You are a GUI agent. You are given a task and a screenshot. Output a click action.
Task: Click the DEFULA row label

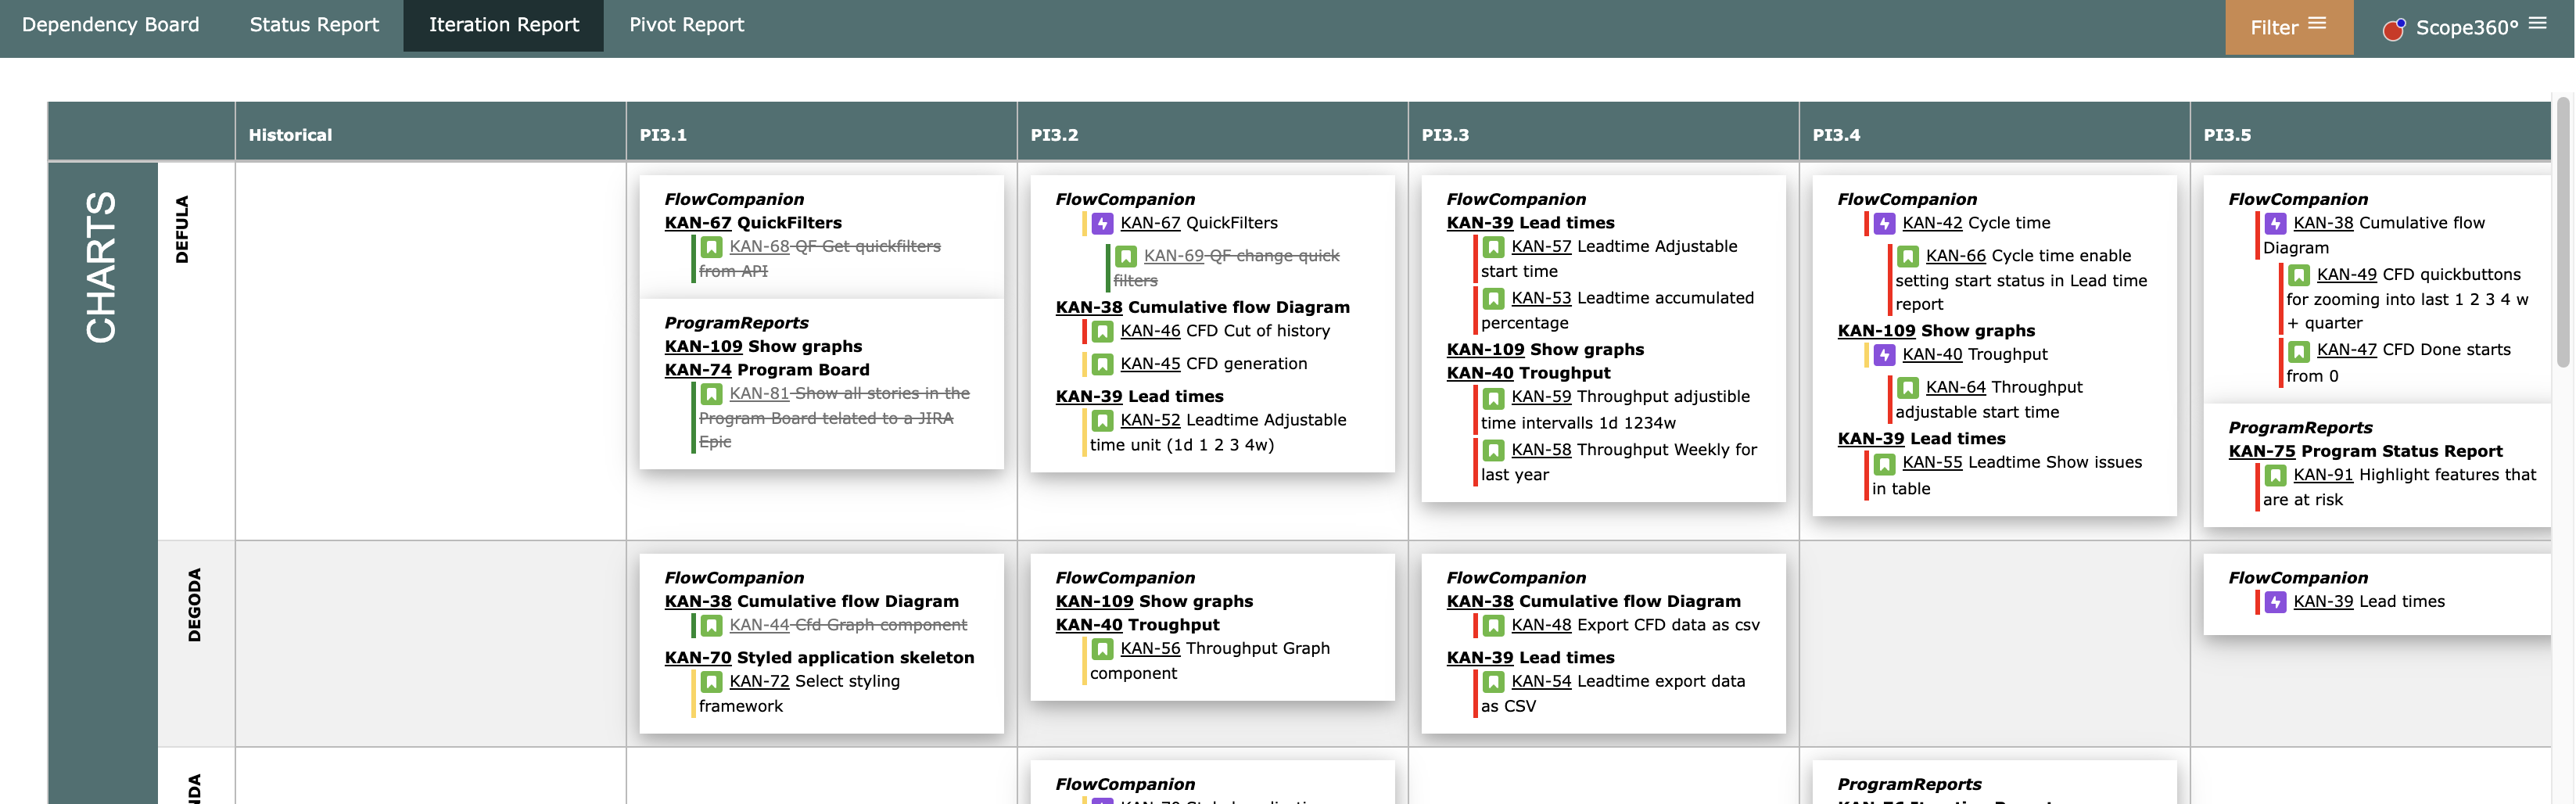(x=182, y=229)
